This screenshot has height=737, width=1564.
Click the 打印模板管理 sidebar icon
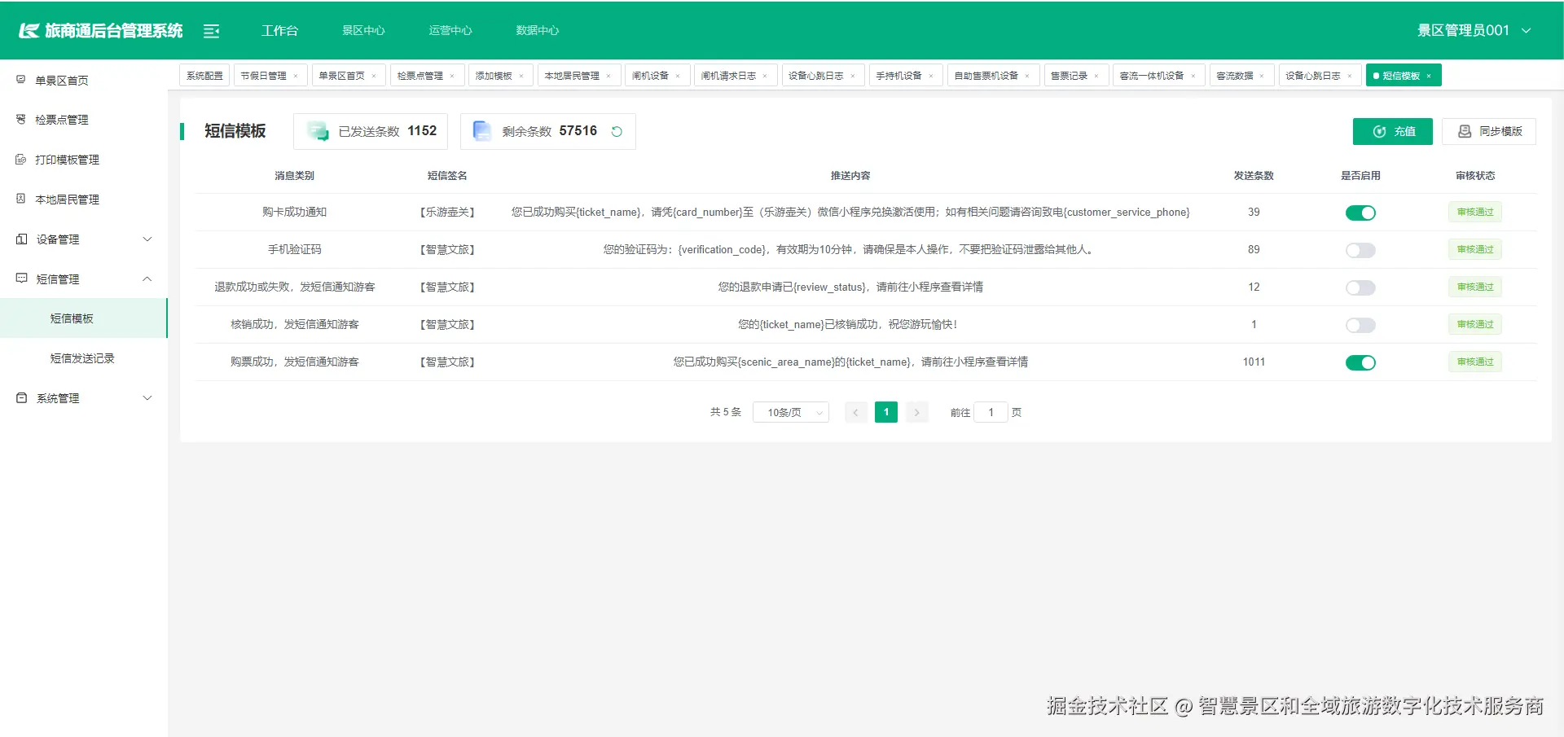20,159
